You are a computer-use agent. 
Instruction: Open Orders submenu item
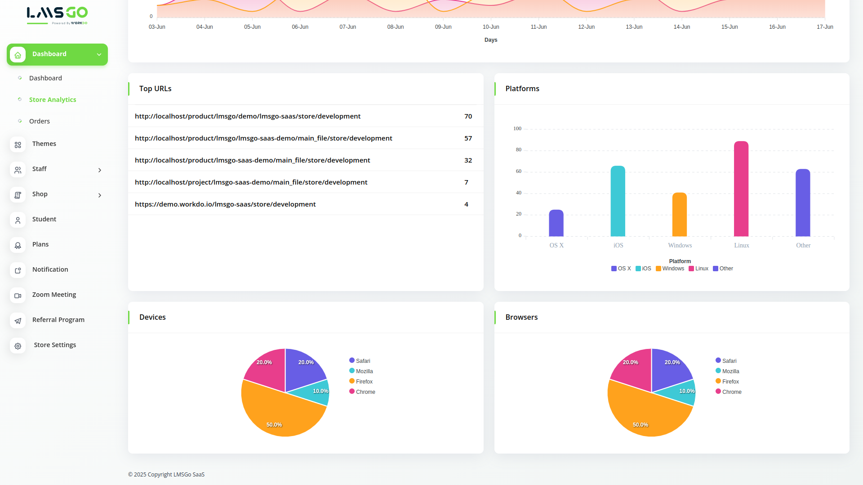tap(40, 121)
